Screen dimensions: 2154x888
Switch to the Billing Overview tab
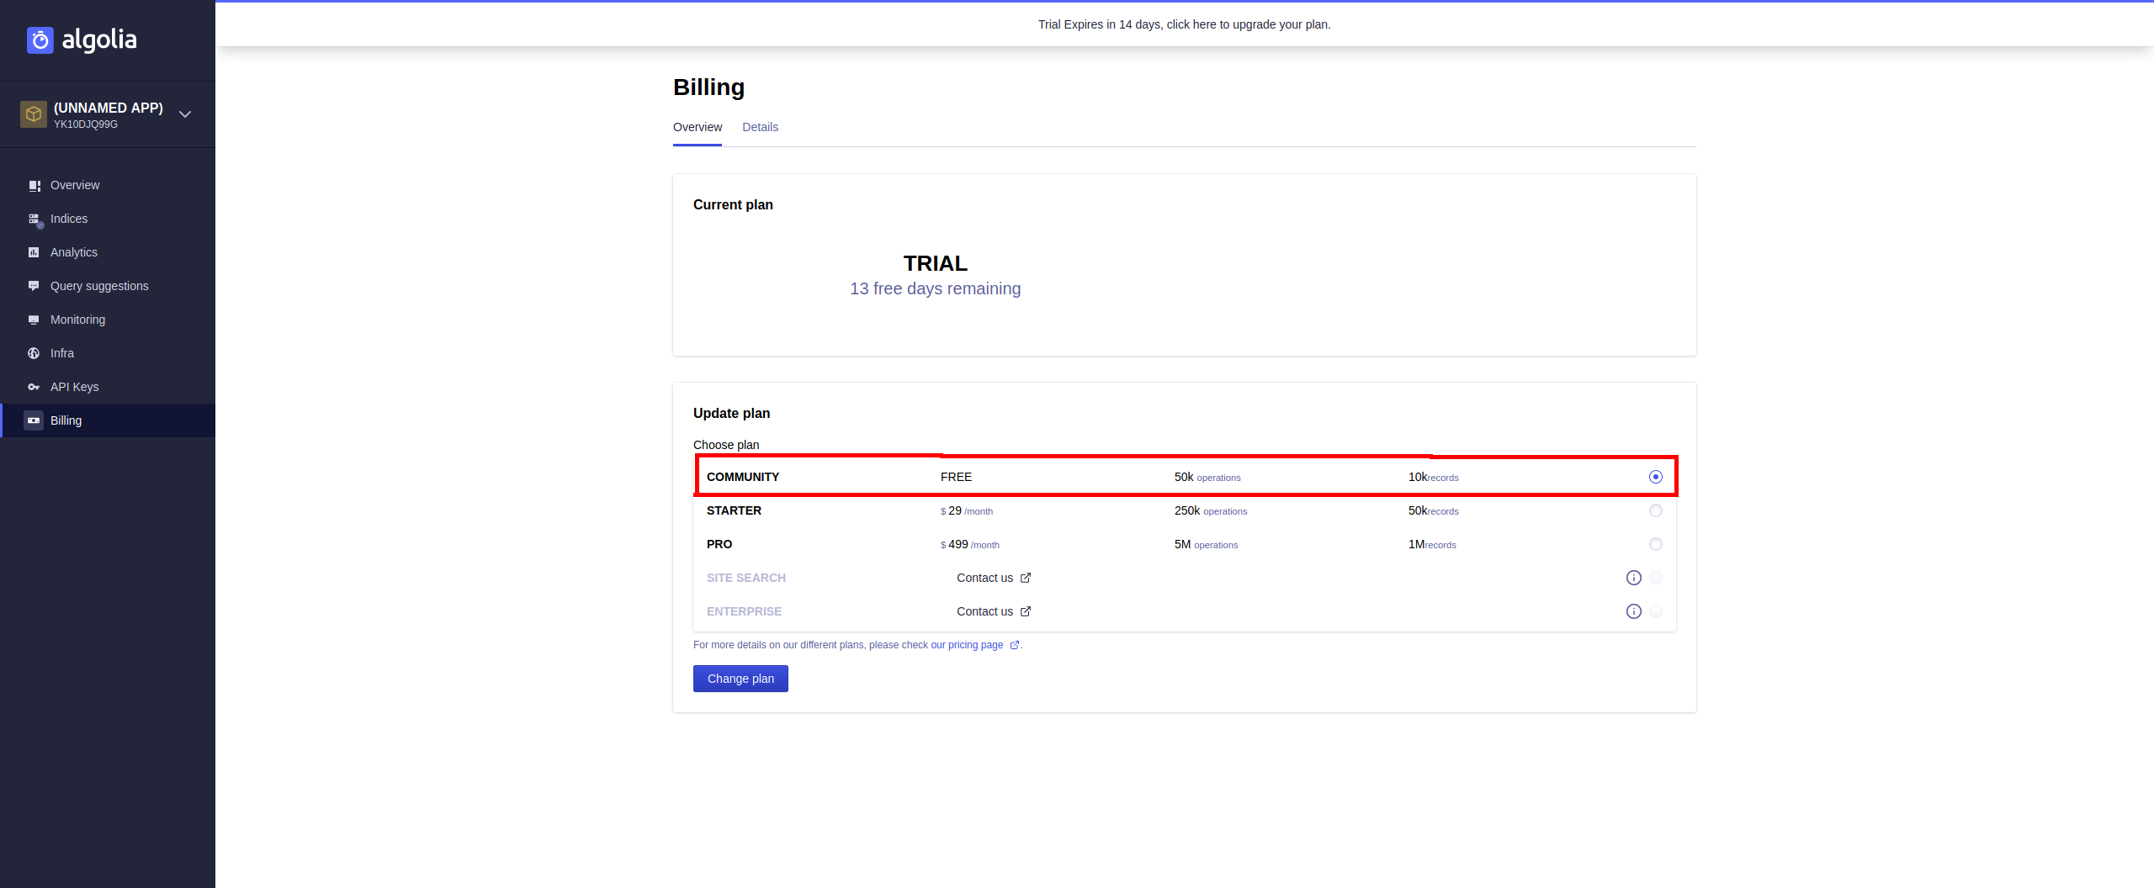(x=698, y=127)
